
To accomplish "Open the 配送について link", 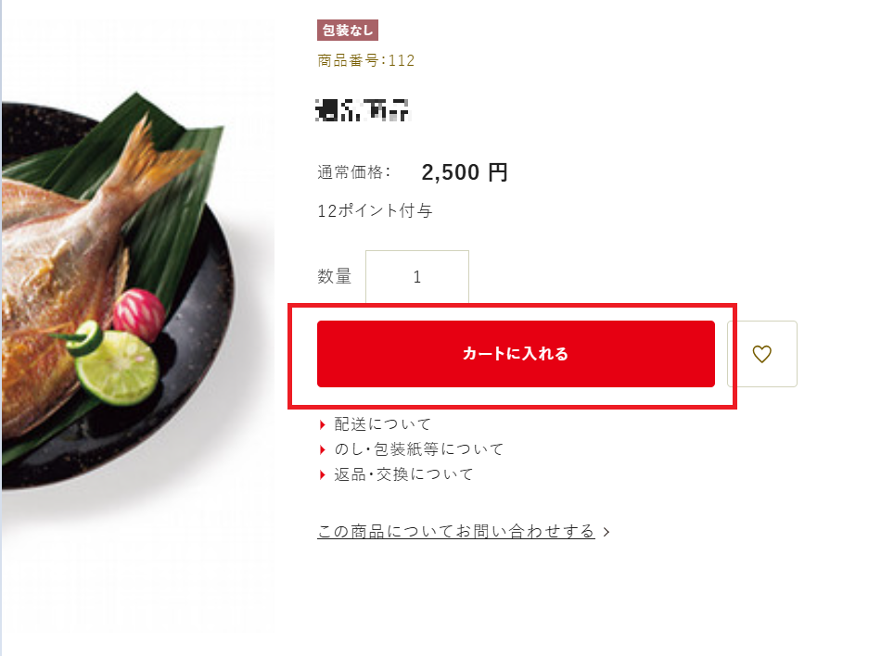I will tap(383, 424).
